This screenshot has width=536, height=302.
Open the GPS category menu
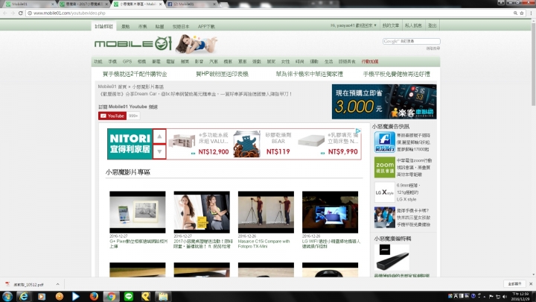pos(127,62)
